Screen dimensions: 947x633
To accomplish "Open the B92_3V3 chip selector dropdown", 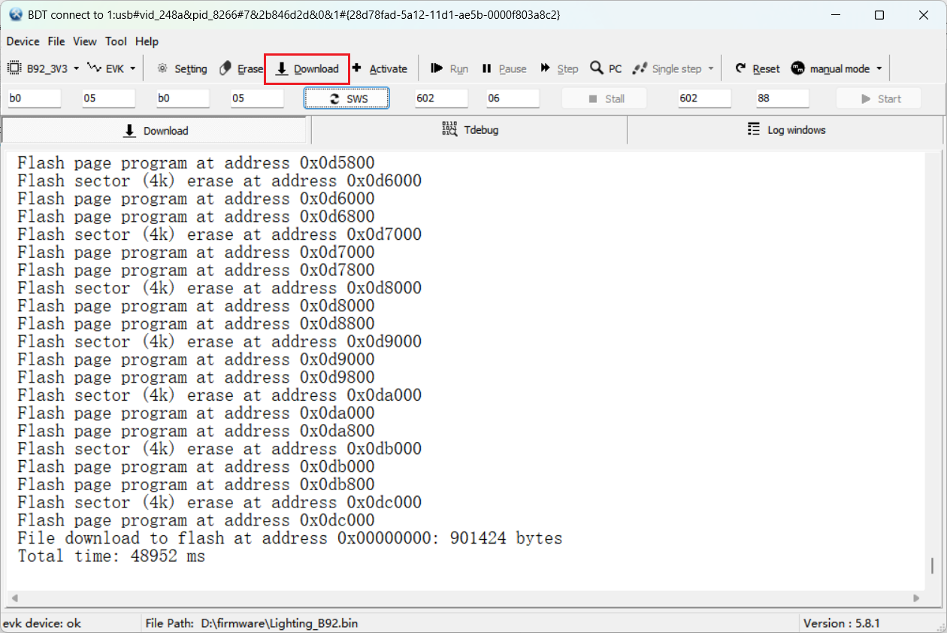I will tap(42, 68).
